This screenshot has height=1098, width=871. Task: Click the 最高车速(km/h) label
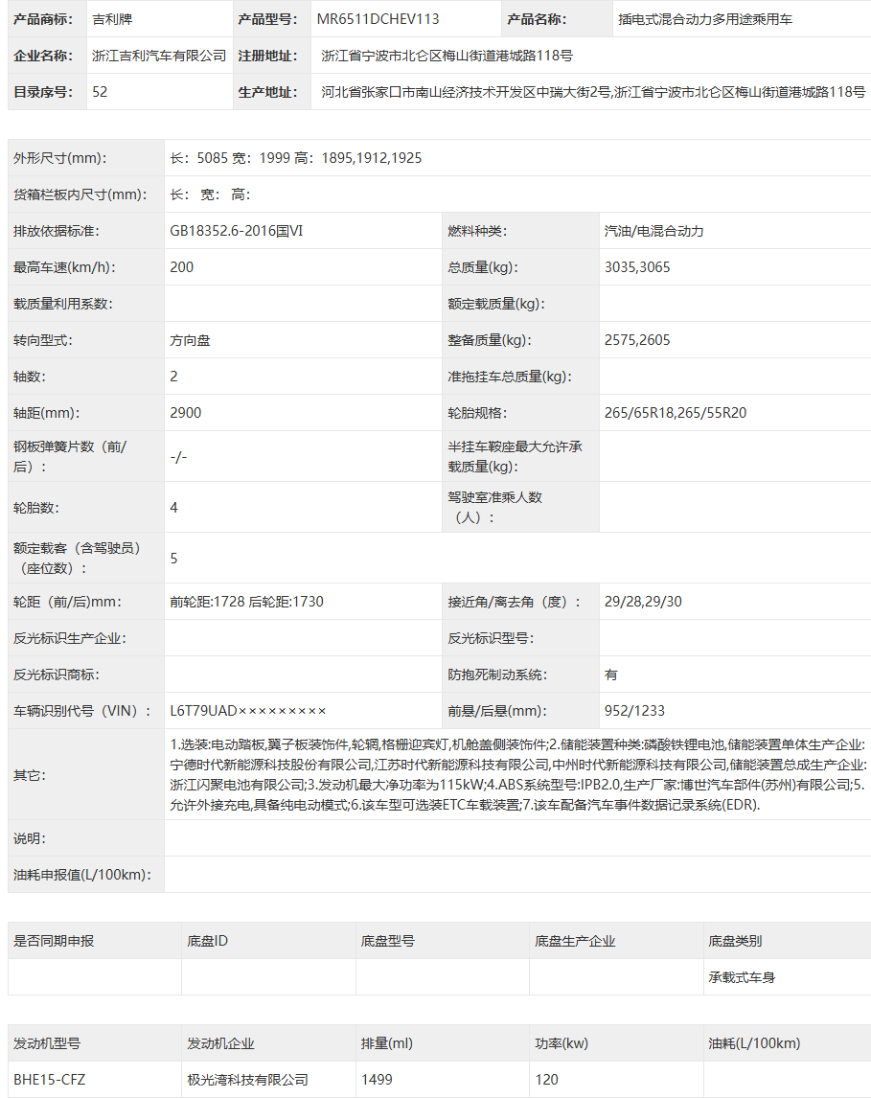(64, 267)
